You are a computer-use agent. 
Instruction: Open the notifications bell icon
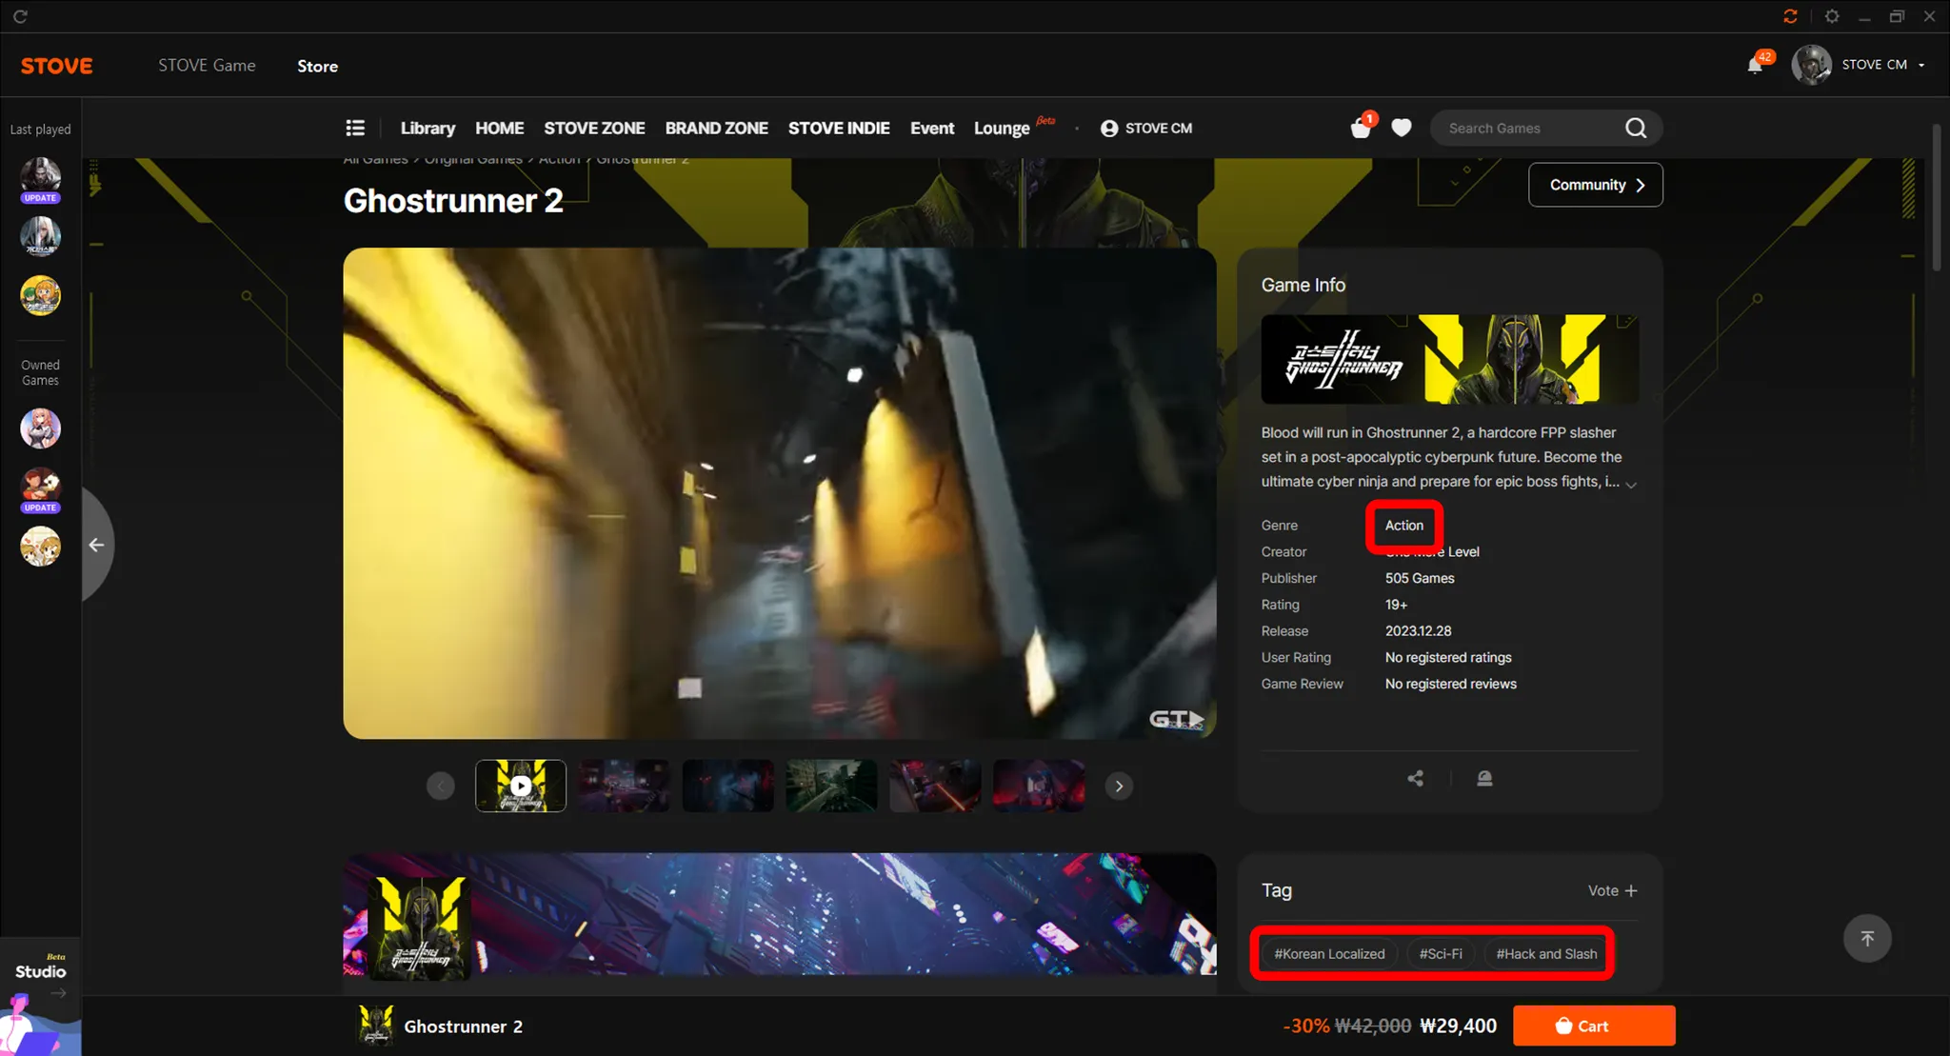(x=1754, y=65)
